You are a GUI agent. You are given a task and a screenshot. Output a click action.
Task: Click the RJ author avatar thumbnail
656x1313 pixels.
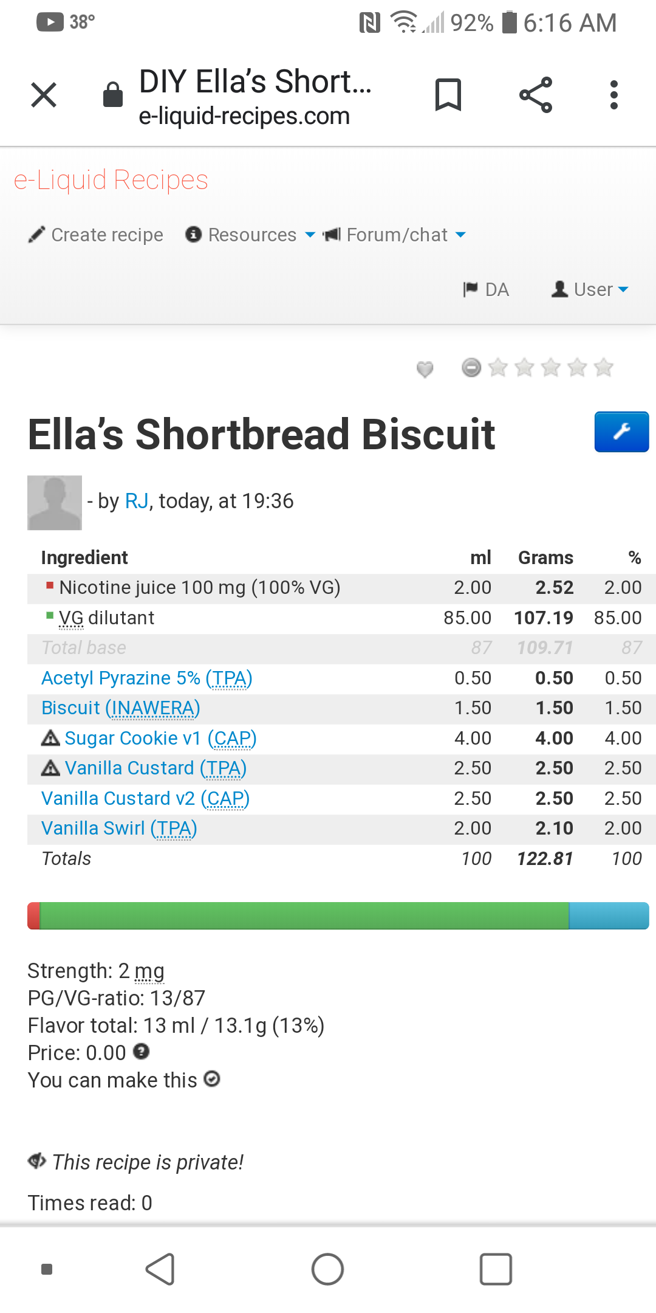pos(55,503)
